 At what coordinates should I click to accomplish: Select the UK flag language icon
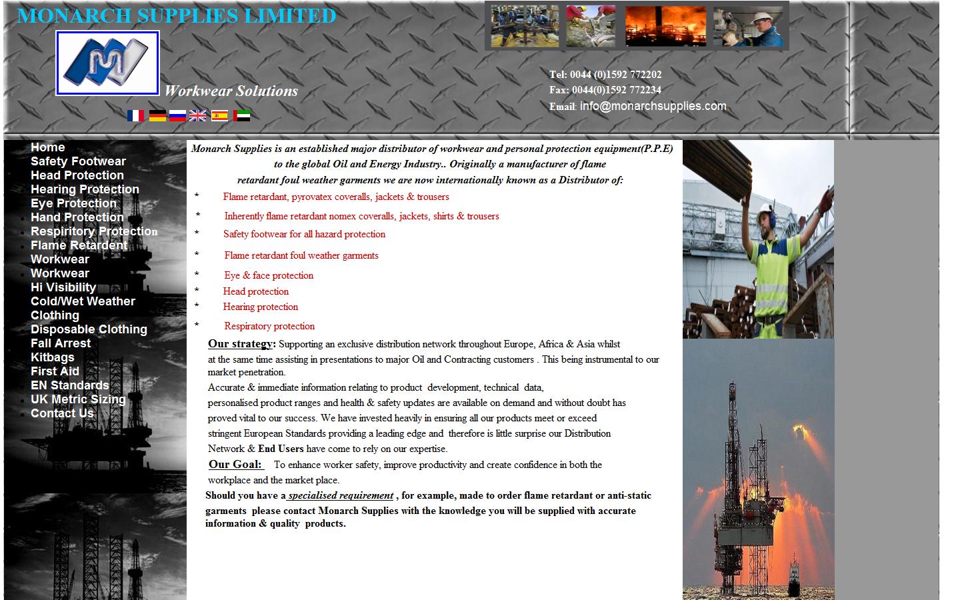198,115
